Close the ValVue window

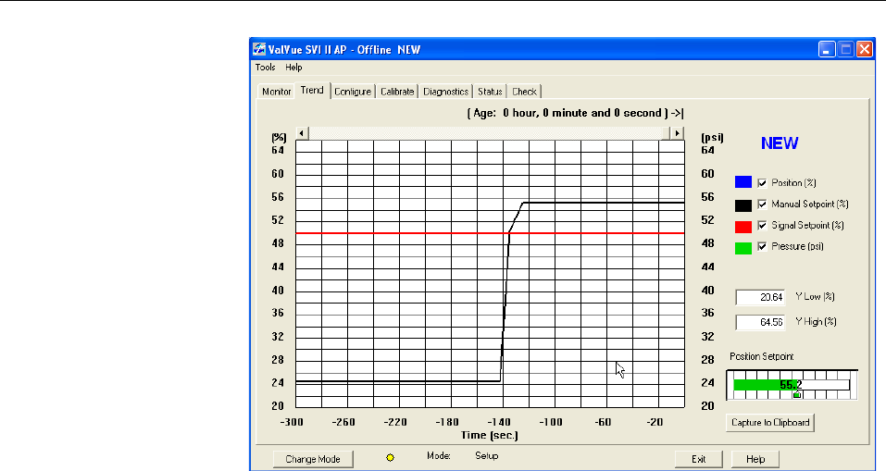[865, 49]
